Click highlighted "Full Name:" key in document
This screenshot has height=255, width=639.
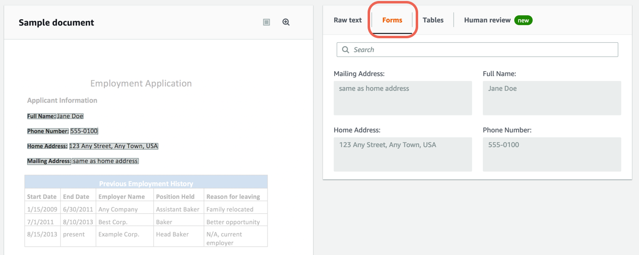click(x=41, y=116)
